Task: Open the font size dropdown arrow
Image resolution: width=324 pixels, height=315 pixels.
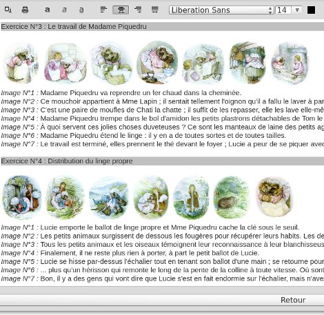Action: coord(297,10)
